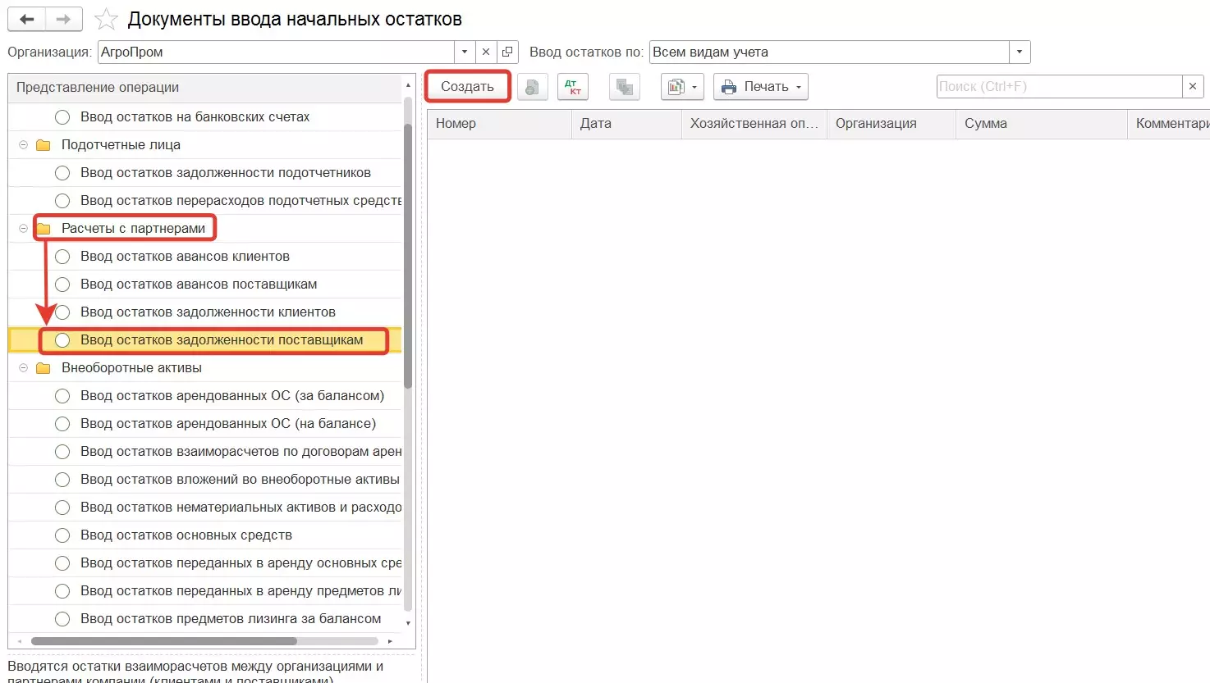1210x683 pixels.
Task: Select Ввод остатков взаиморасчетов по договорам row
Action: pos(205,452)
